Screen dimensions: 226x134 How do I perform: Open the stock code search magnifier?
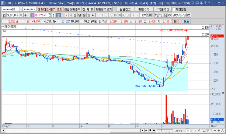(x=21, y=15)
